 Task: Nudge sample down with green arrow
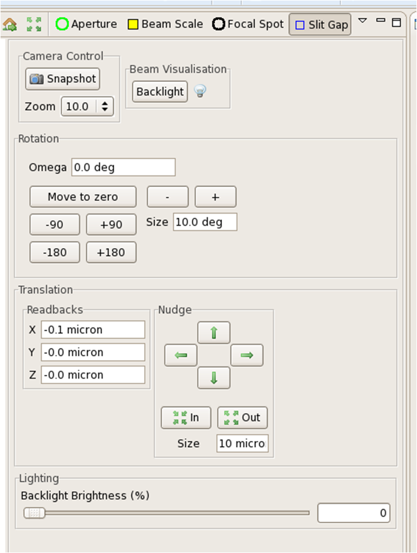[x=213, y=378]
